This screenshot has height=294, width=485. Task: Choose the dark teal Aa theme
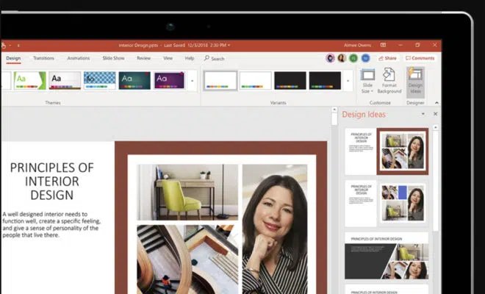click(134, 80)
